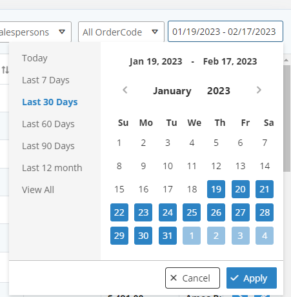Cancel the date range selection
This screenshot has height=297, width=291.
[192, 278]
